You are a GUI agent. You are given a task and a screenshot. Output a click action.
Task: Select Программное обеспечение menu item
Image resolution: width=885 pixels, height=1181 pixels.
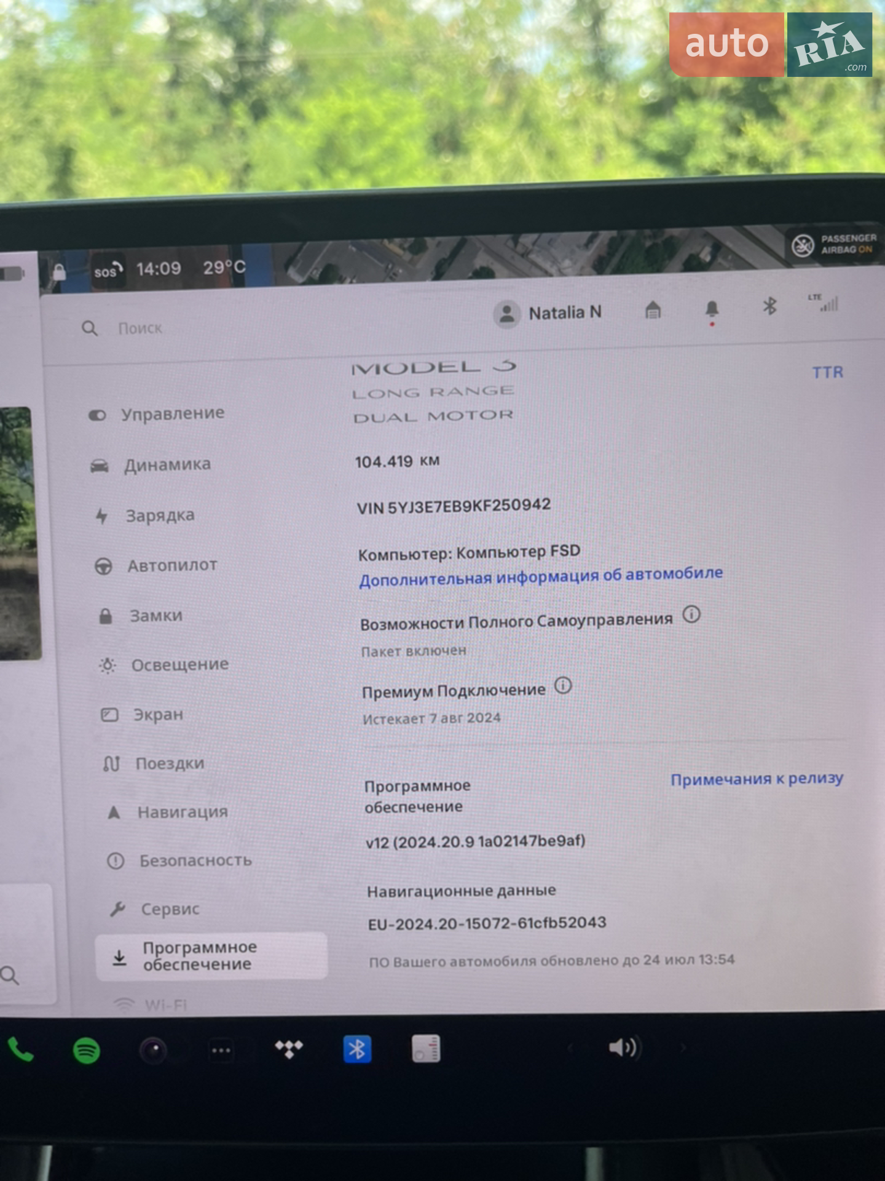click(211, 956)
